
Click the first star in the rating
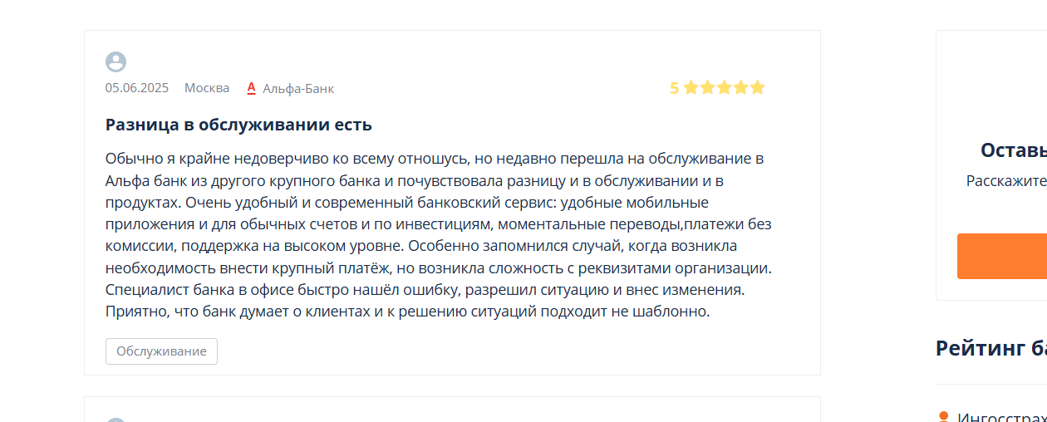691,87
